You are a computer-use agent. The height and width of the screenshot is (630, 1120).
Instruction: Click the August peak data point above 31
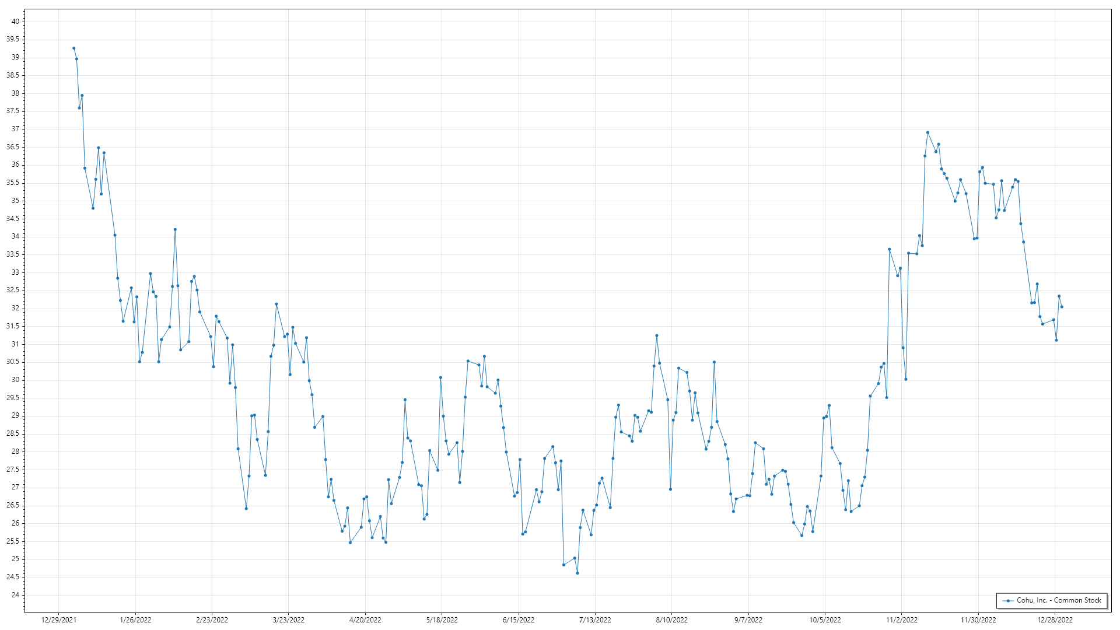pos(656,335)
